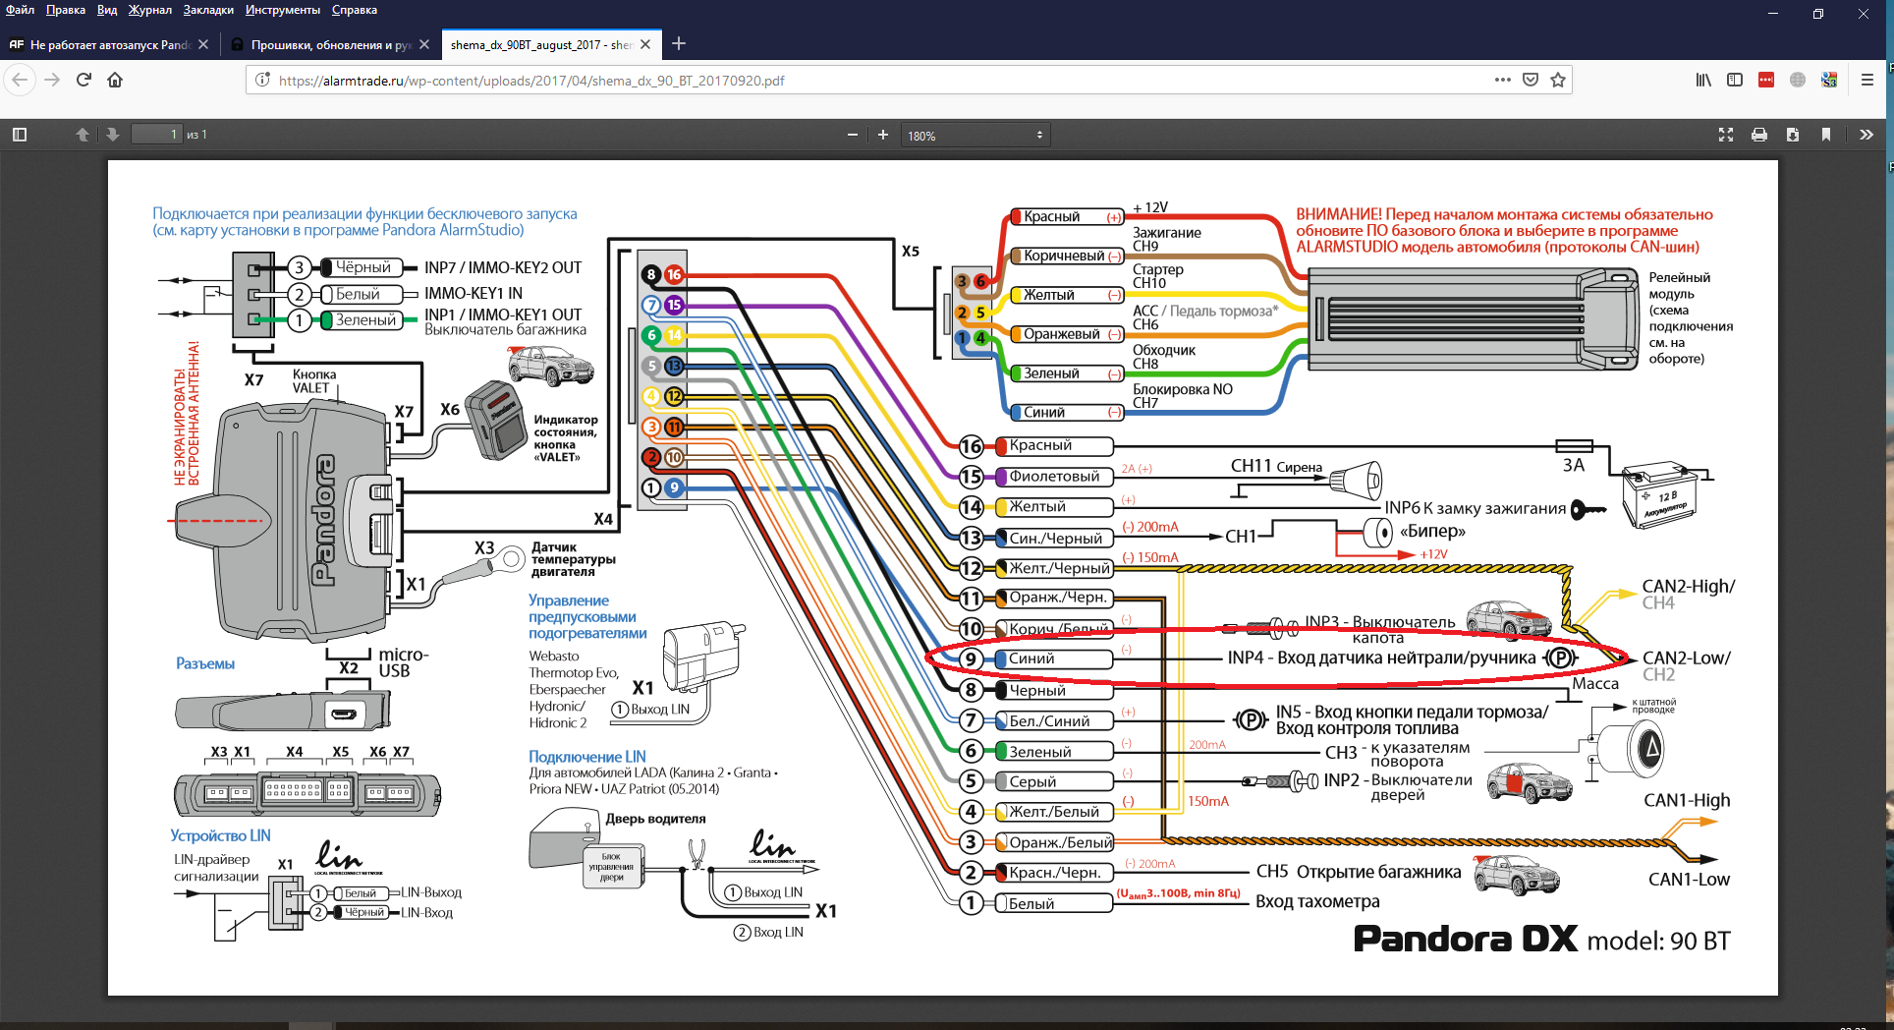Zoom in the PDF document
This screenshot has width=1894, height=1030.
point(883,135)
